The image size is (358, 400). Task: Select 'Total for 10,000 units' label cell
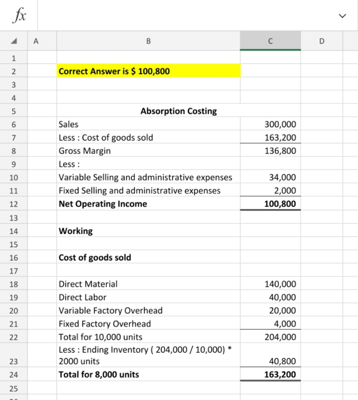click(148, 337)
